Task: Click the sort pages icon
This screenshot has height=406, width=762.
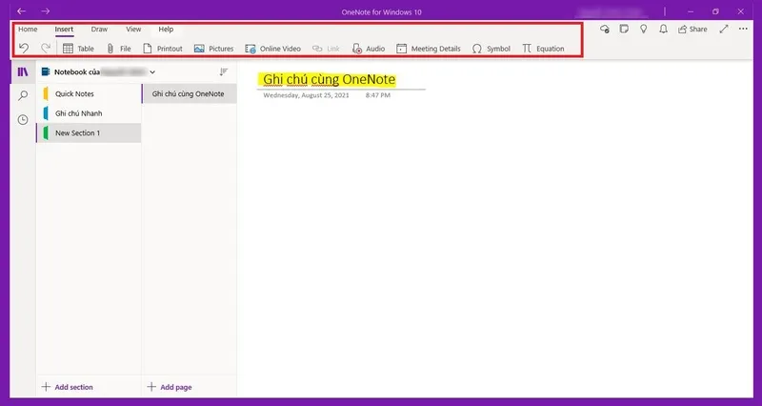Action: (224, 72)
